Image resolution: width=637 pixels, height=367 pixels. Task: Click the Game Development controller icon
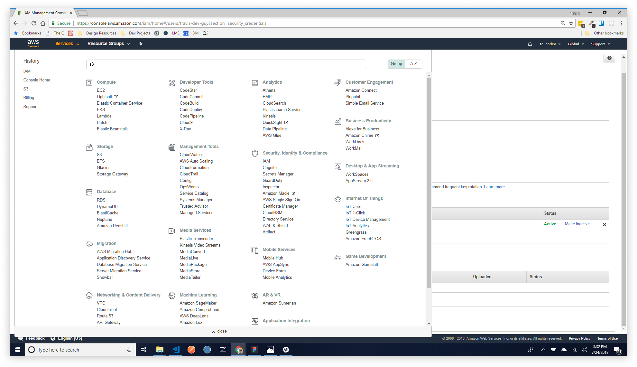pos(338,257)
